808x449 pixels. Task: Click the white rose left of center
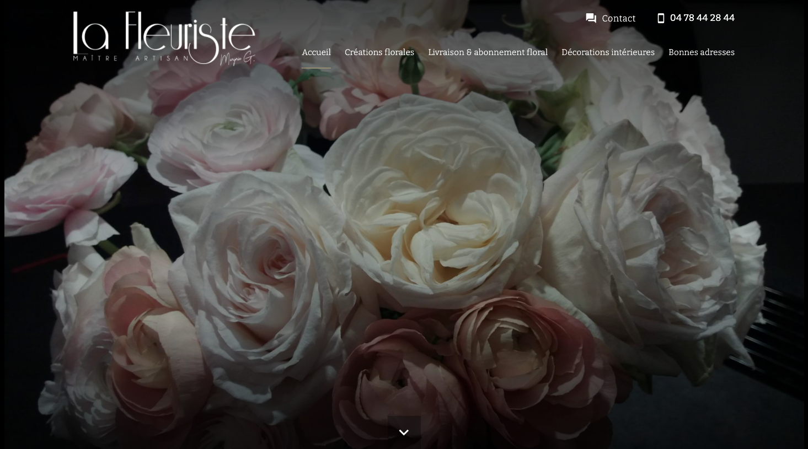[259, 264]
